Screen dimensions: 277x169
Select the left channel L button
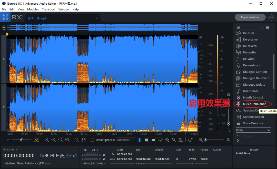click(x=4, y=59)
